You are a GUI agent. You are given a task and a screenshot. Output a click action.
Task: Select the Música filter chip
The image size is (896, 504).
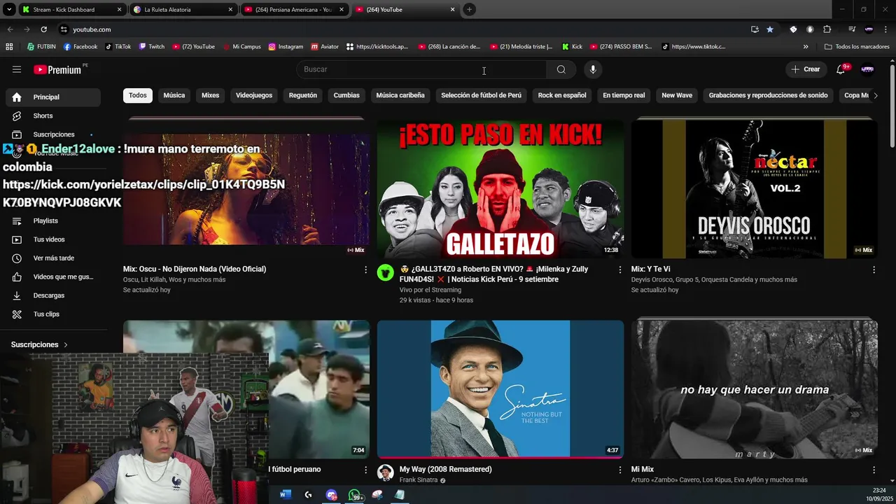[174, 95]
